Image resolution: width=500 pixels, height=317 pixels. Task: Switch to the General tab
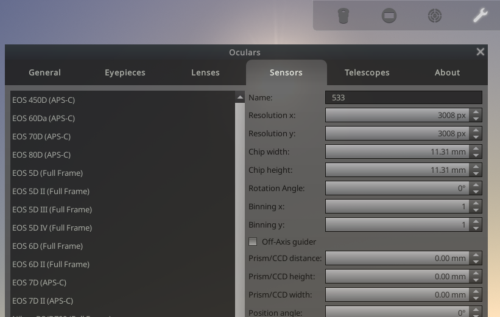[44, 72]
